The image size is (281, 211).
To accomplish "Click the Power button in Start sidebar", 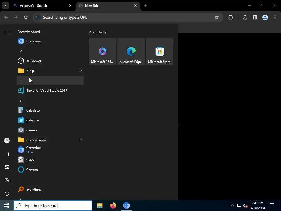I will pos(7,193).
